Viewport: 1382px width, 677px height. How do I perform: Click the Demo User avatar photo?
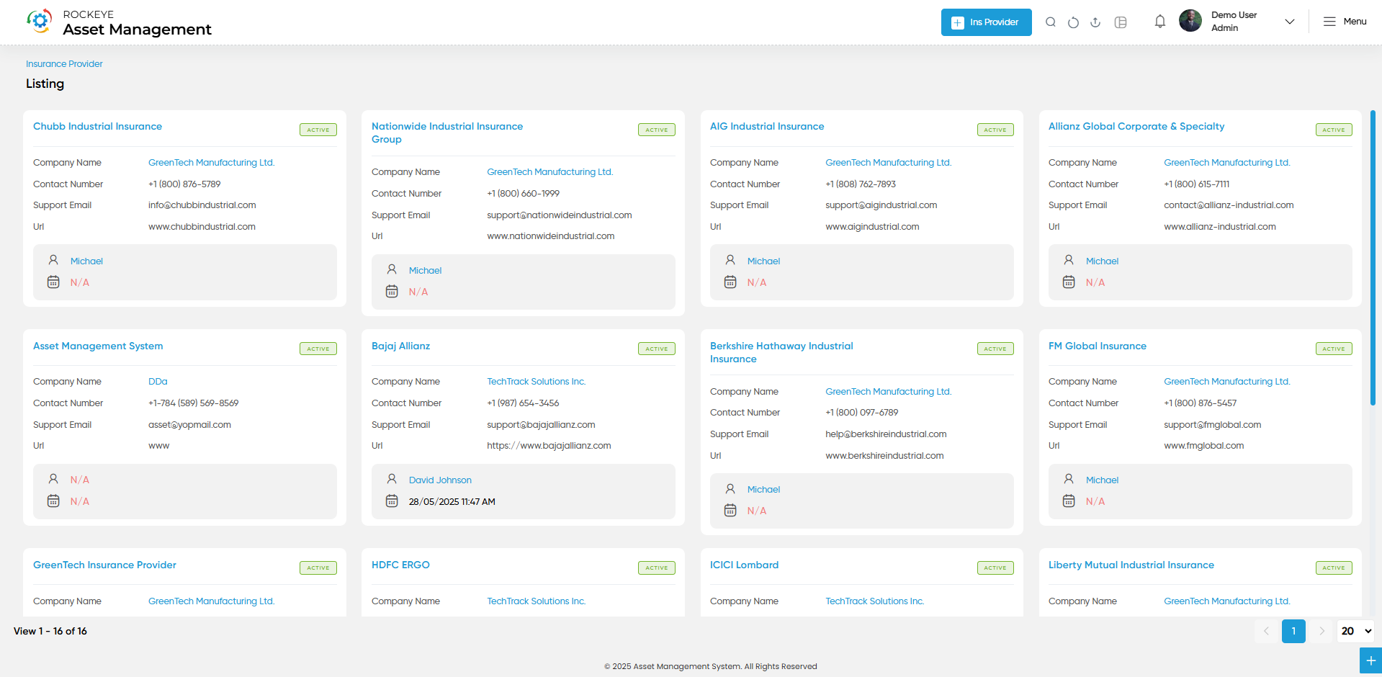1190,21
